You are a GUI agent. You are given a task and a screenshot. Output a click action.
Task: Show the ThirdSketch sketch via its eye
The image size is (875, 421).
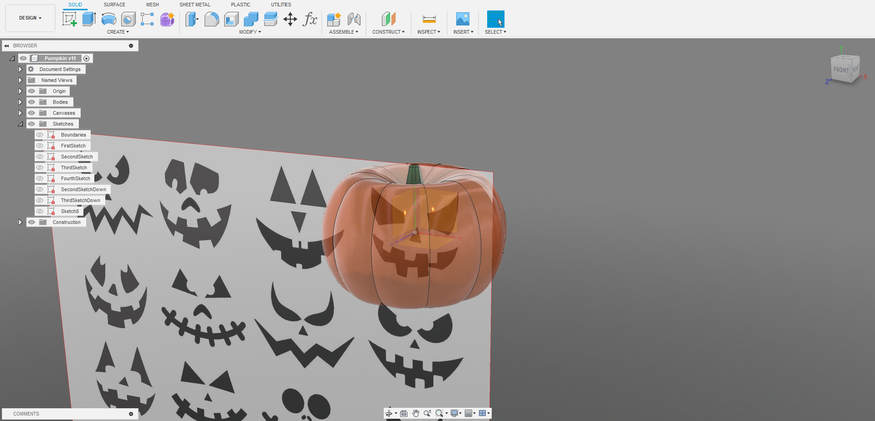point(40,167)
